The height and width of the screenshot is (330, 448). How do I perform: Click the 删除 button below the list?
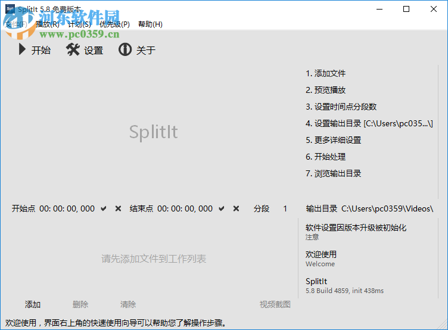point(80,304)
